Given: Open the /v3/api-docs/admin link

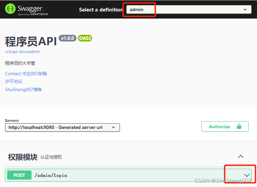Looking at the screenshot, I should point(23,52).
